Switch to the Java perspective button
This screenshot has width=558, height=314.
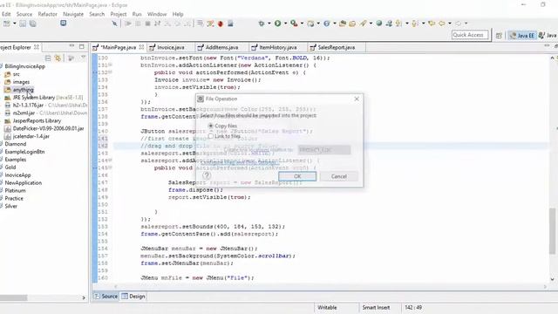pos(548,35)
